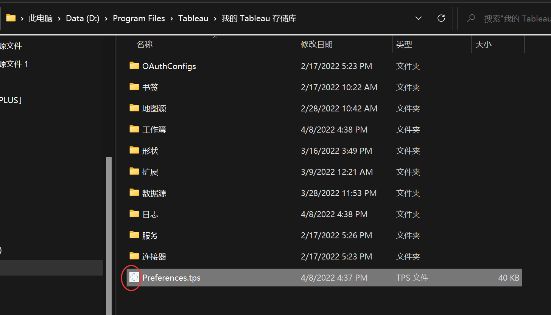Screen dimensions: 551x315
Task: Go to 此电脑 in the breadcrumb
Action: (41, 18)
